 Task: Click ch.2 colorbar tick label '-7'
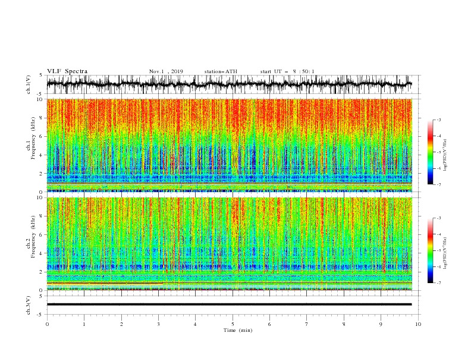click(x=438, y=283)
